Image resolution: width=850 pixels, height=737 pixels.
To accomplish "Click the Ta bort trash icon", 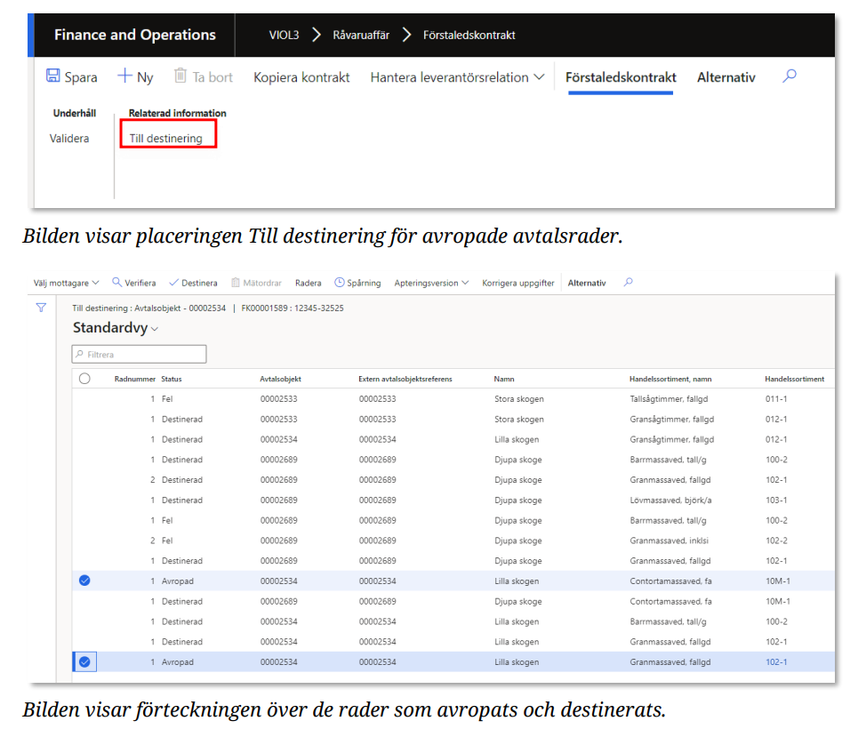I will [180, 76].
